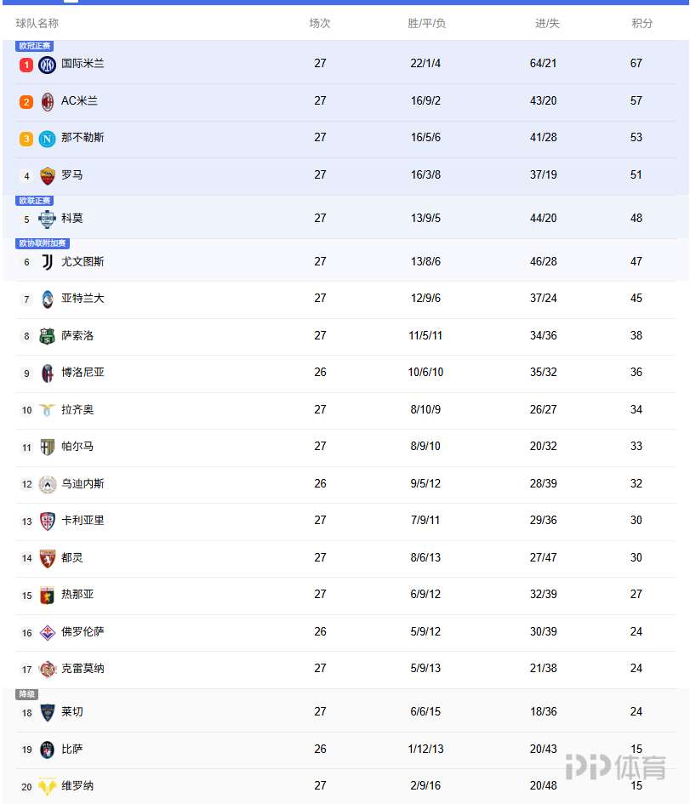Click the Atalanta team crest
The width and height of the screenshot is (690, 804).
click(x=48, y=299)
